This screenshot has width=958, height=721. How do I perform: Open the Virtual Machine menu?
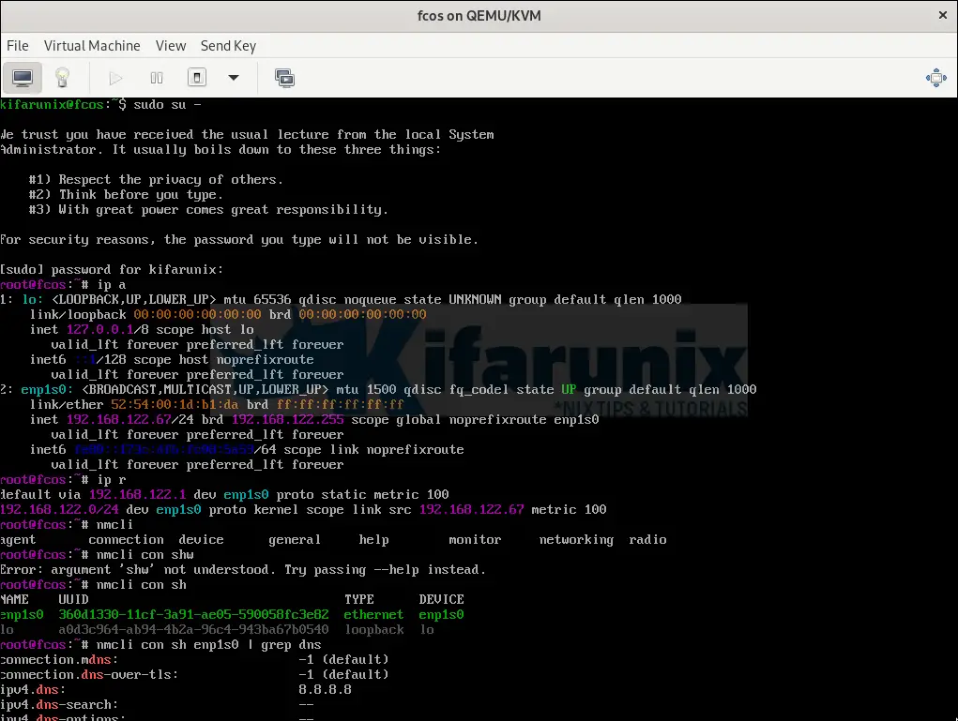click(x=92, y=46)
